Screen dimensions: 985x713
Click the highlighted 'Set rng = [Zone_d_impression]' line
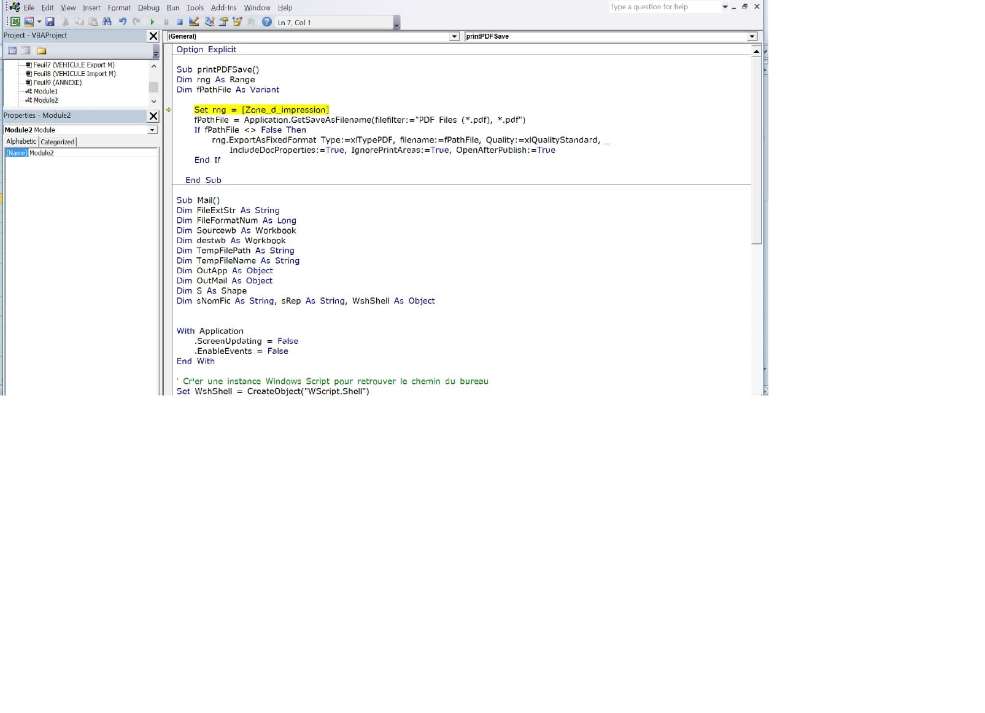tap(261, 110)
